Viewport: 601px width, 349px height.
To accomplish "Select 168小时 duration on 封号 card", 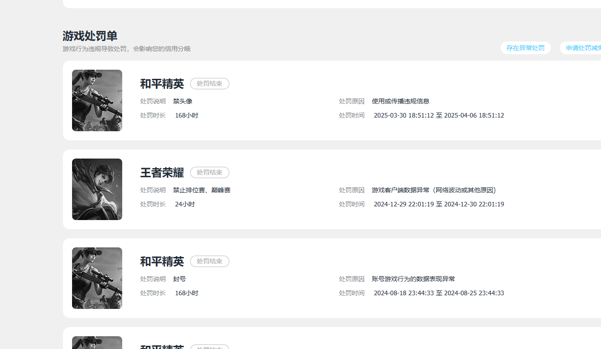I will (x=187, y=293).
